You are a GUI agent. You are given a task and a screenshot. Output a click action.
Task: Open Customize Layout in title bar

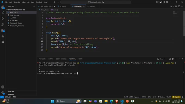point(167,2)
